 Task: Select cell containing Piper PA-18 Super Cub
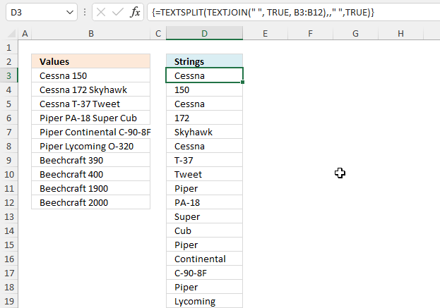91,118
